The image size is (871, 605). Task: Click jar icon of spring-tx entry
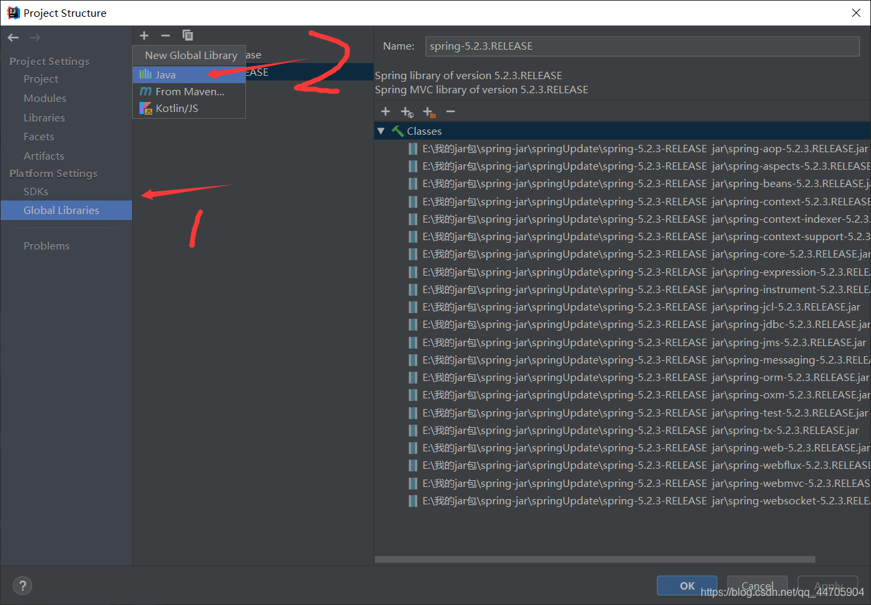point(413,430)
